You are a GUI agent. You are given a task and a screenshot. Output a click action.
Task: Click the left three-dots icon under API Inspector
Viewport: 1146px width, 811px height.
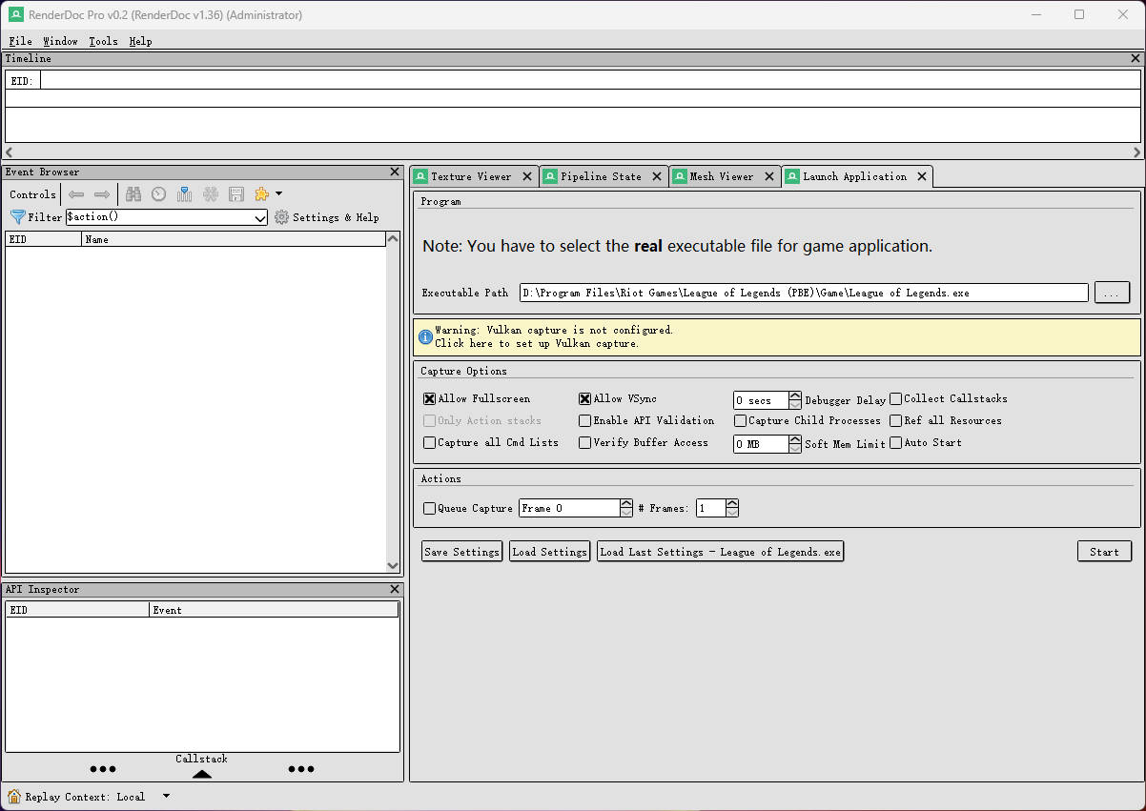[102, 769]
